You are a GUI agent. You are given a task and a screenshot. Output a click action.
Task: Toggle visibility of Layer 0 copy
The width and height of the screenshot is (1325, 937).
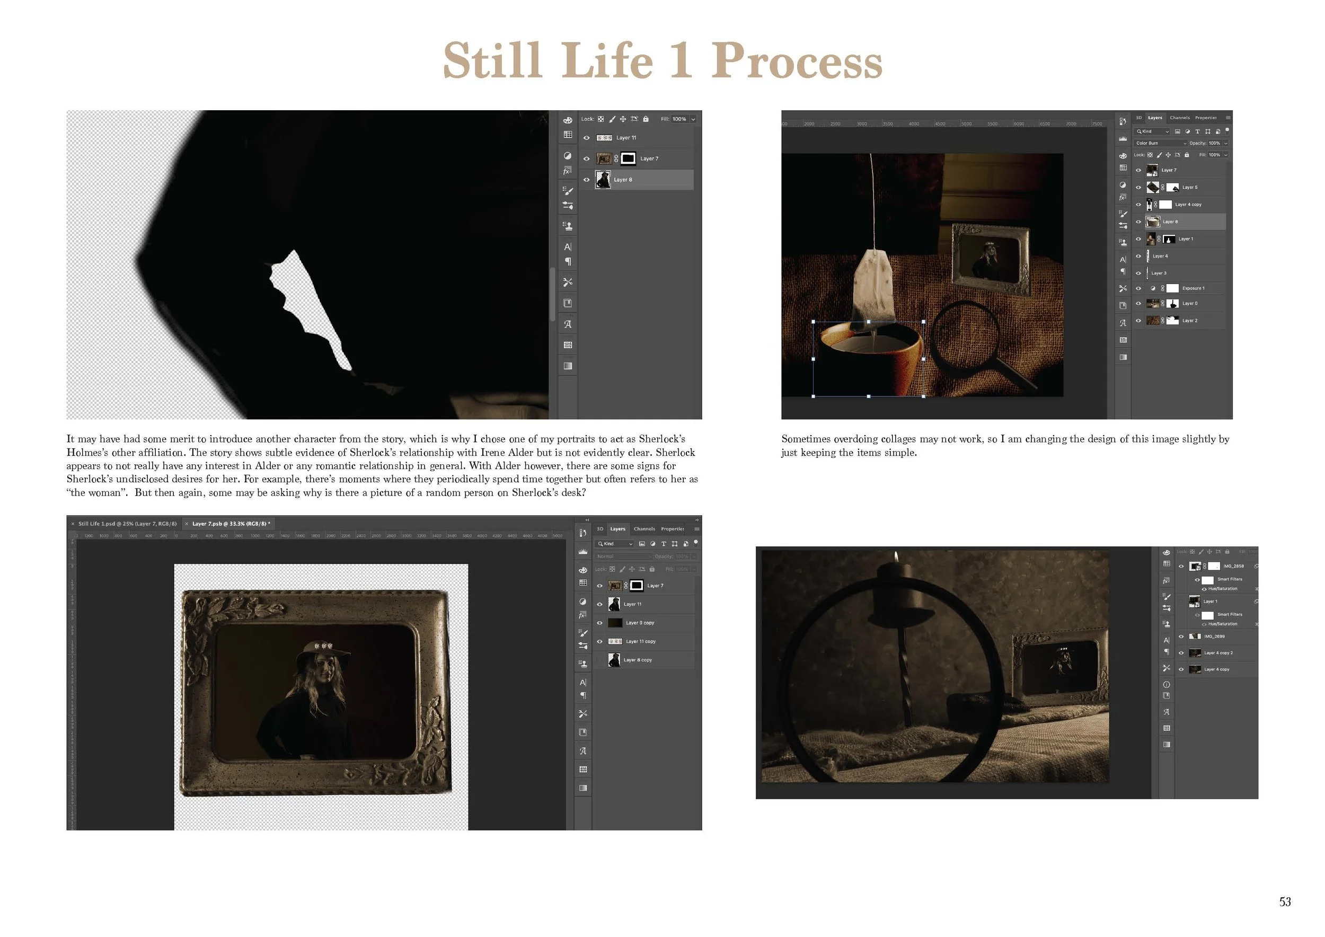tap(599, 623)
